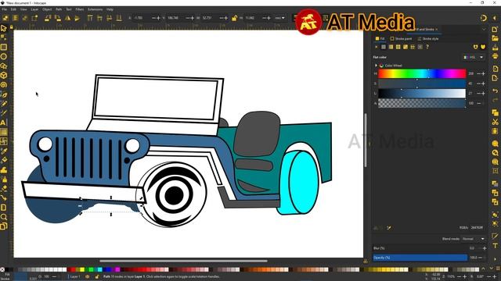
Task: Increase the Hue value with plus
Action: (x=483, y=73)
